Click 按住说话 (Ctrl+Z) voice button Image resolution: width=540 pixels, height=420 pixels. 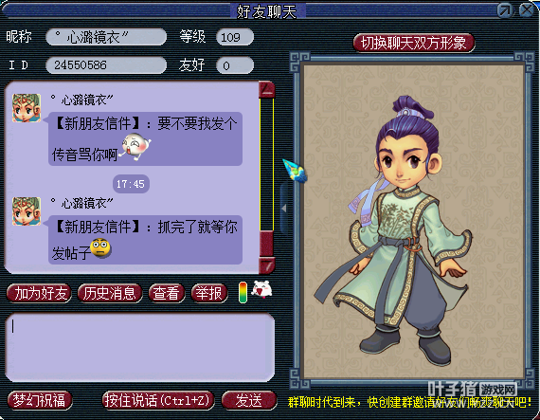pos(158,400)
